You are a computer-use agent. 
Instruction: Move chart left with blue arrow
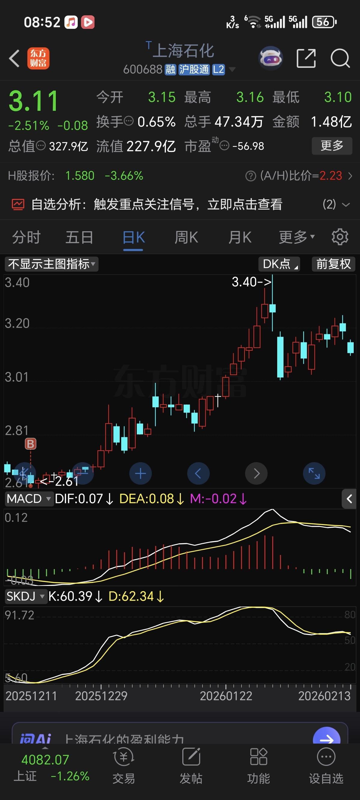198,474
